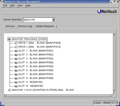Screen dimensions: 120x106
Task: Switch to the Device Logs tab
Action: coord(26,26)
